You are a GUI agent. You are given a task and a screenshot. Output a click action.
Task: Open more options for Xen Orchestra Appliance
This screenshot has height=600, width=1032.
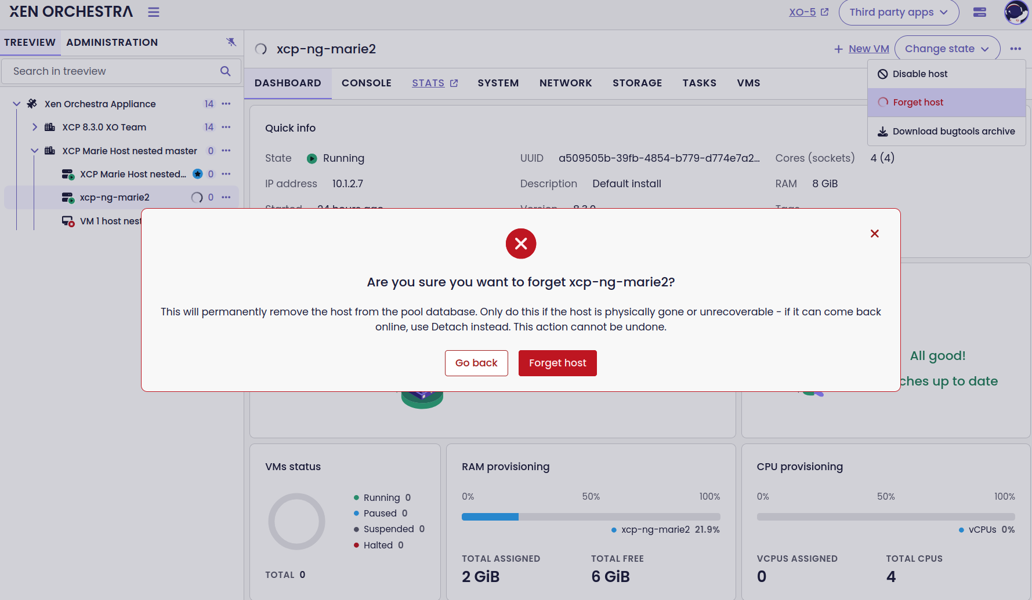coord(226,104)
